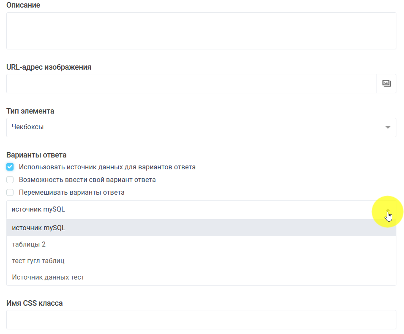Click the Тип элемента label
Screen dimensions: 404x334
[x=29, y=111]
